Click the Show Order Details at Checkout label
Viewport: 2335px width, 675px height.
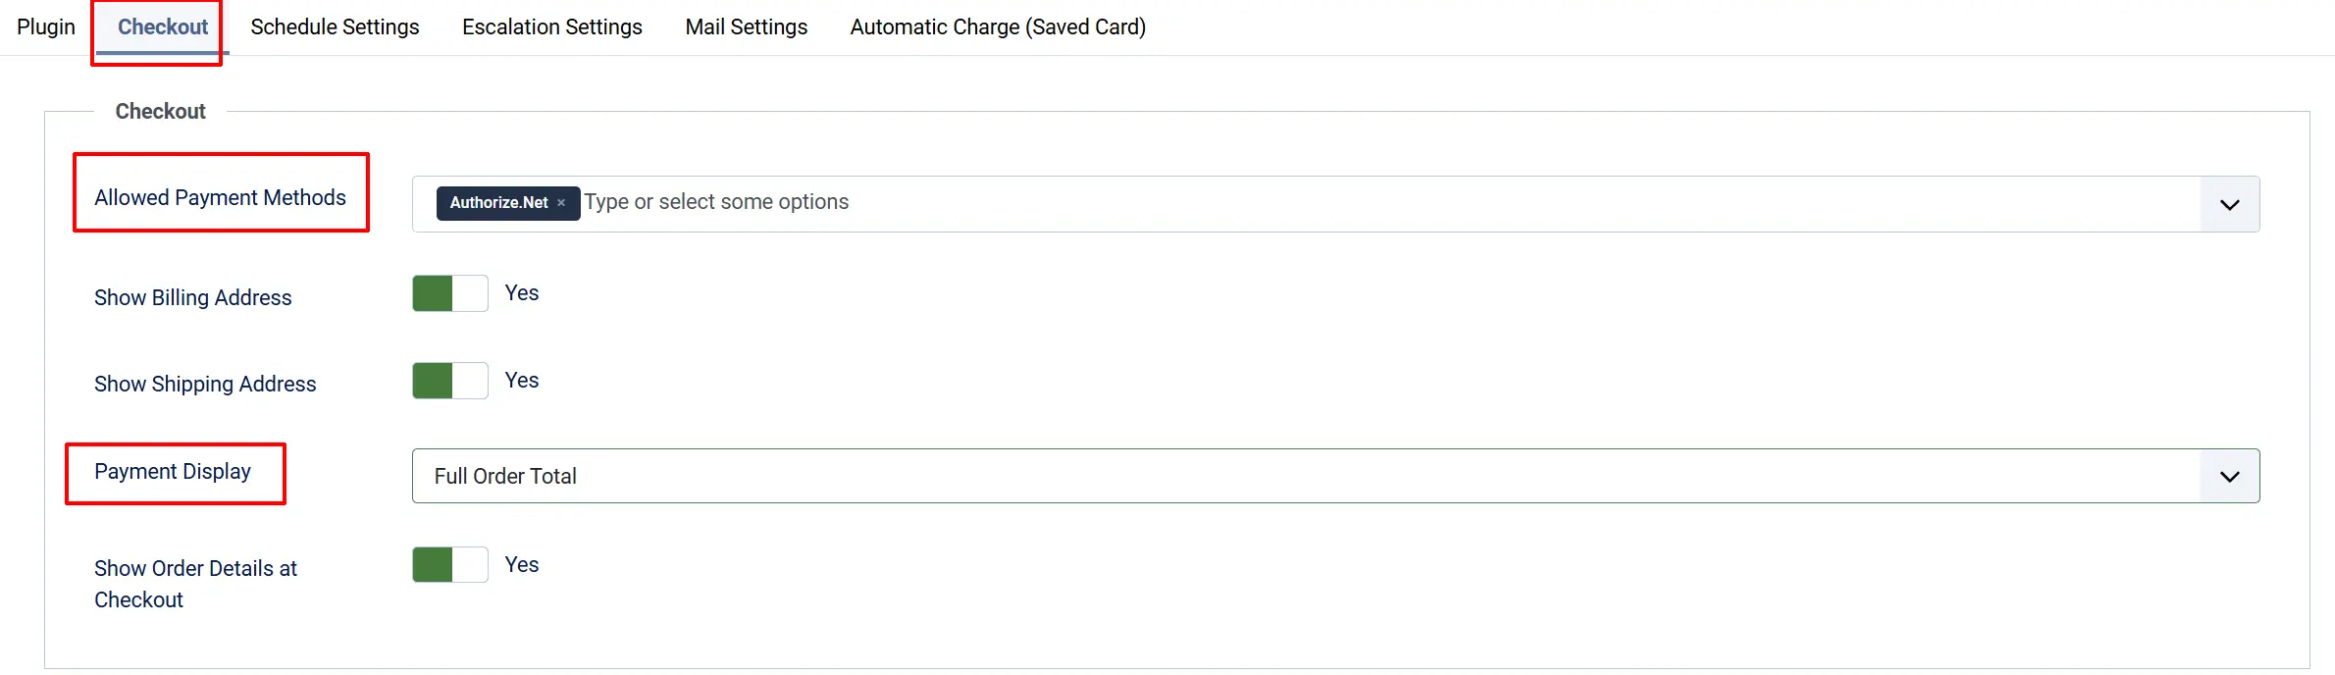[x=195, y=584]
